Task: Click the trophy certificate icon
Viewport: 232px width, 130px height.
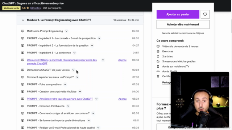Action: pos(158,76)
